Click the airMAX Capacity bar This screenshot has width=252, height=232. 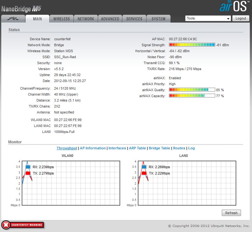point(192,96)
